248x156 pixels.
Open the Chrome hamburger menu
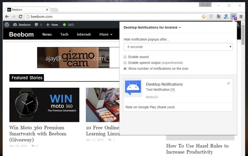click(x=241, y=16)
